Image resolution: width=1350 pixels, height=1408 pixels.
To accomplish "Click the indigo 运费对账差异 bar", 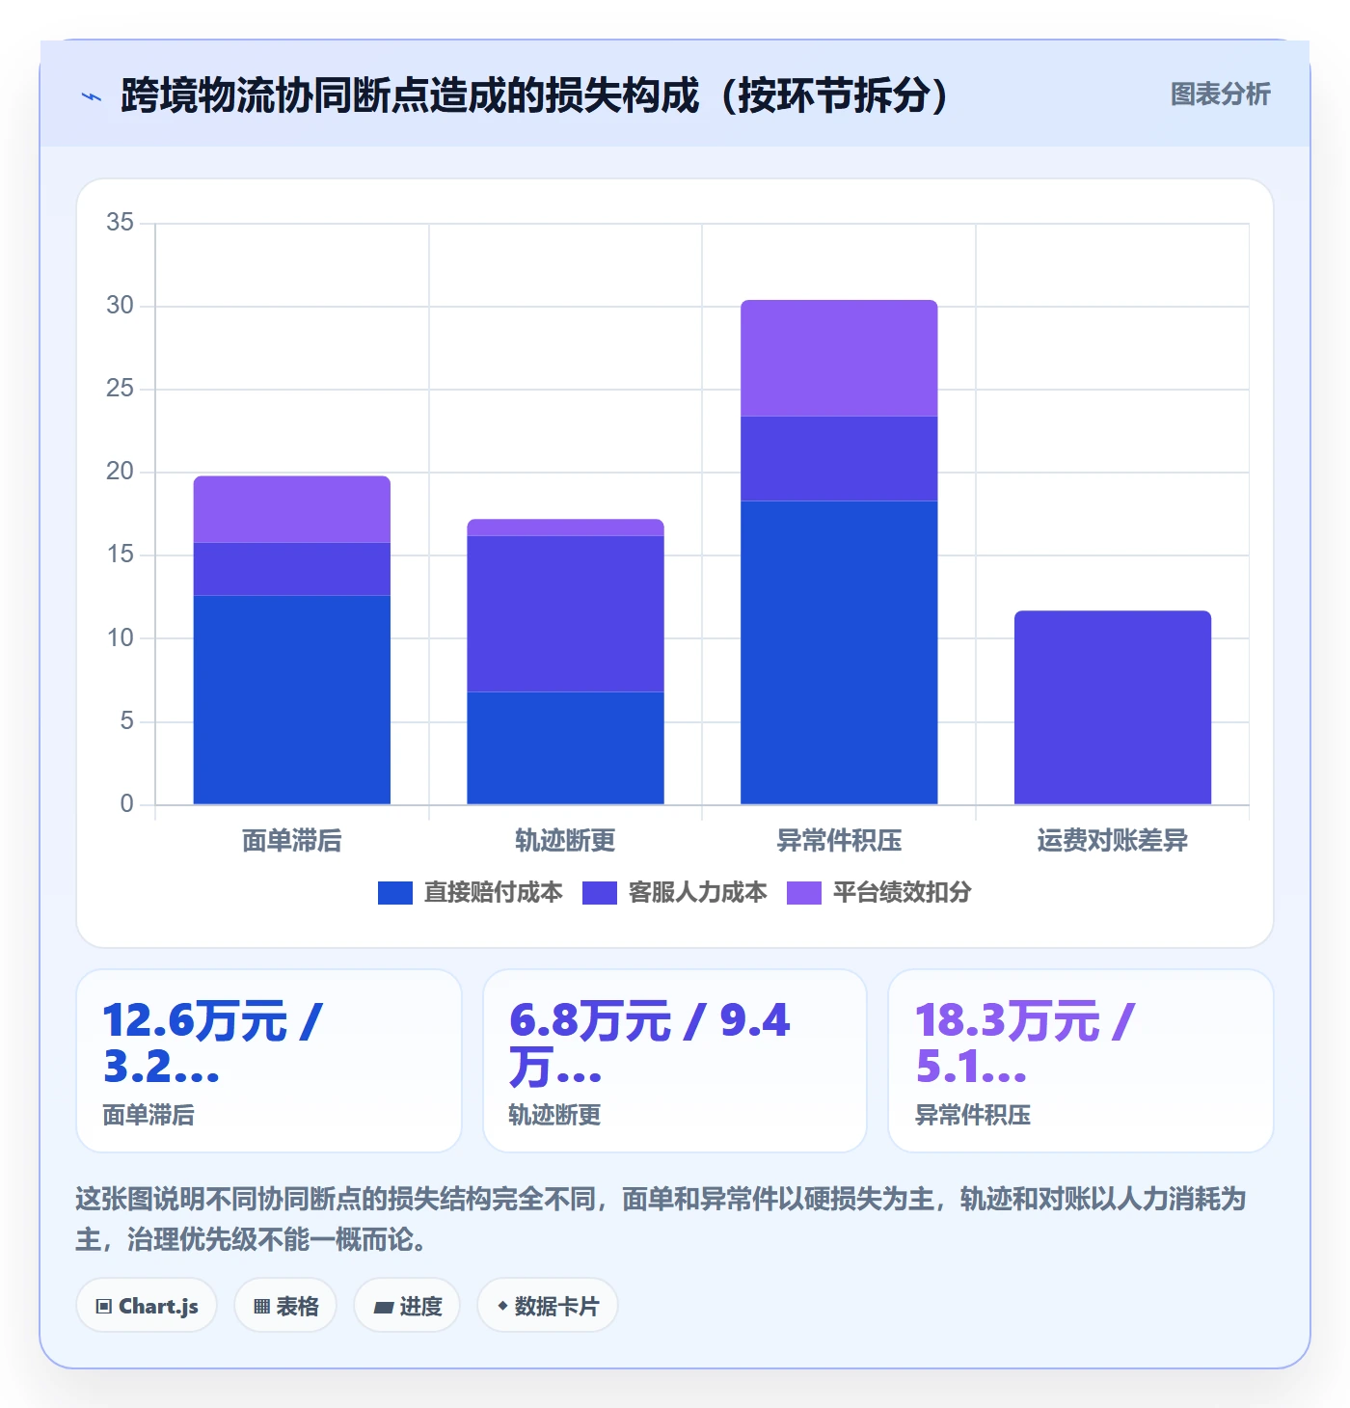I will click(x=1113, y=707).
